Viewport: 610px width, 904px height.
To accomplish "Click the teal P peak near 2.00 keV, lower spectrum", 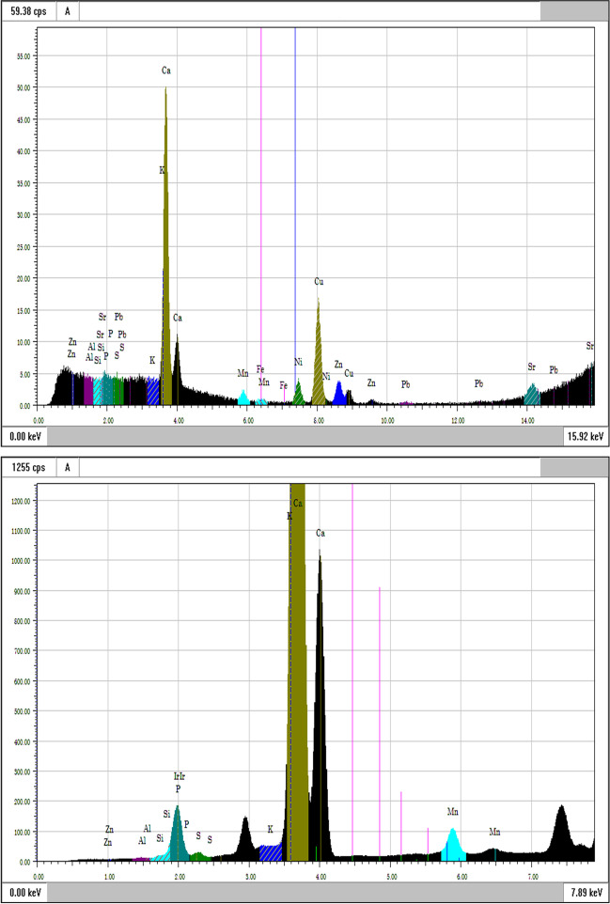I will coord(178,836).
